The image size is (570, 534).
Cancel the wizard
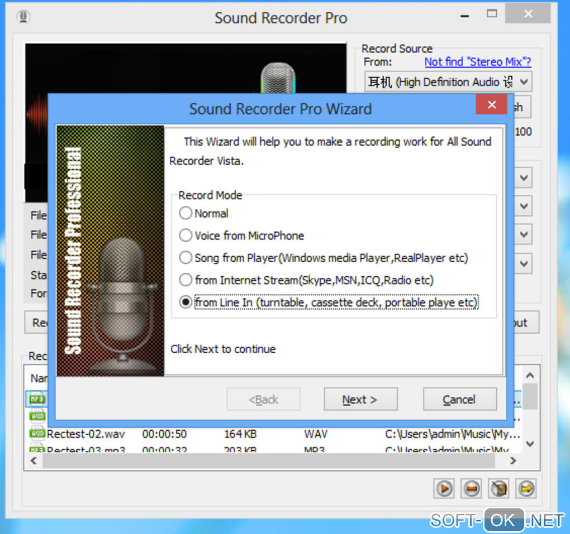pyautogui.click(x=459, y=399)
